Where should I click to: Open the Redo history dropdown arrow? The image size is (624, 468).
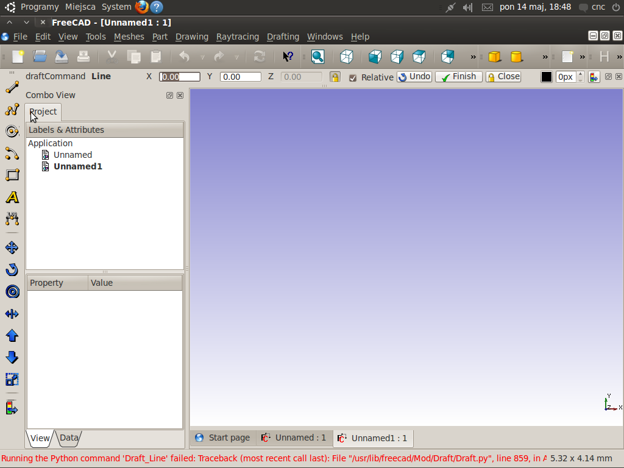[x=236, y=57]
